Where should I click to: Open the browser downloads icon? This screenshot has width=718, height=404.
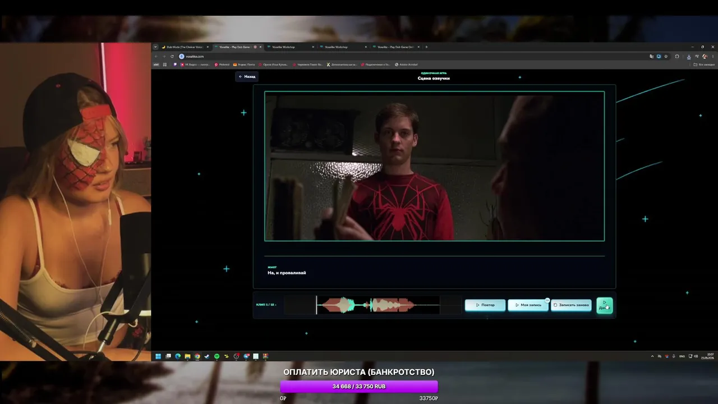[x=689, y=56]
